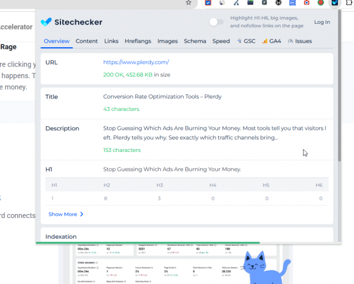Click the H4 column header
Image resolution: width=354 pixels, height=284 pixels.
pos(213,185)
